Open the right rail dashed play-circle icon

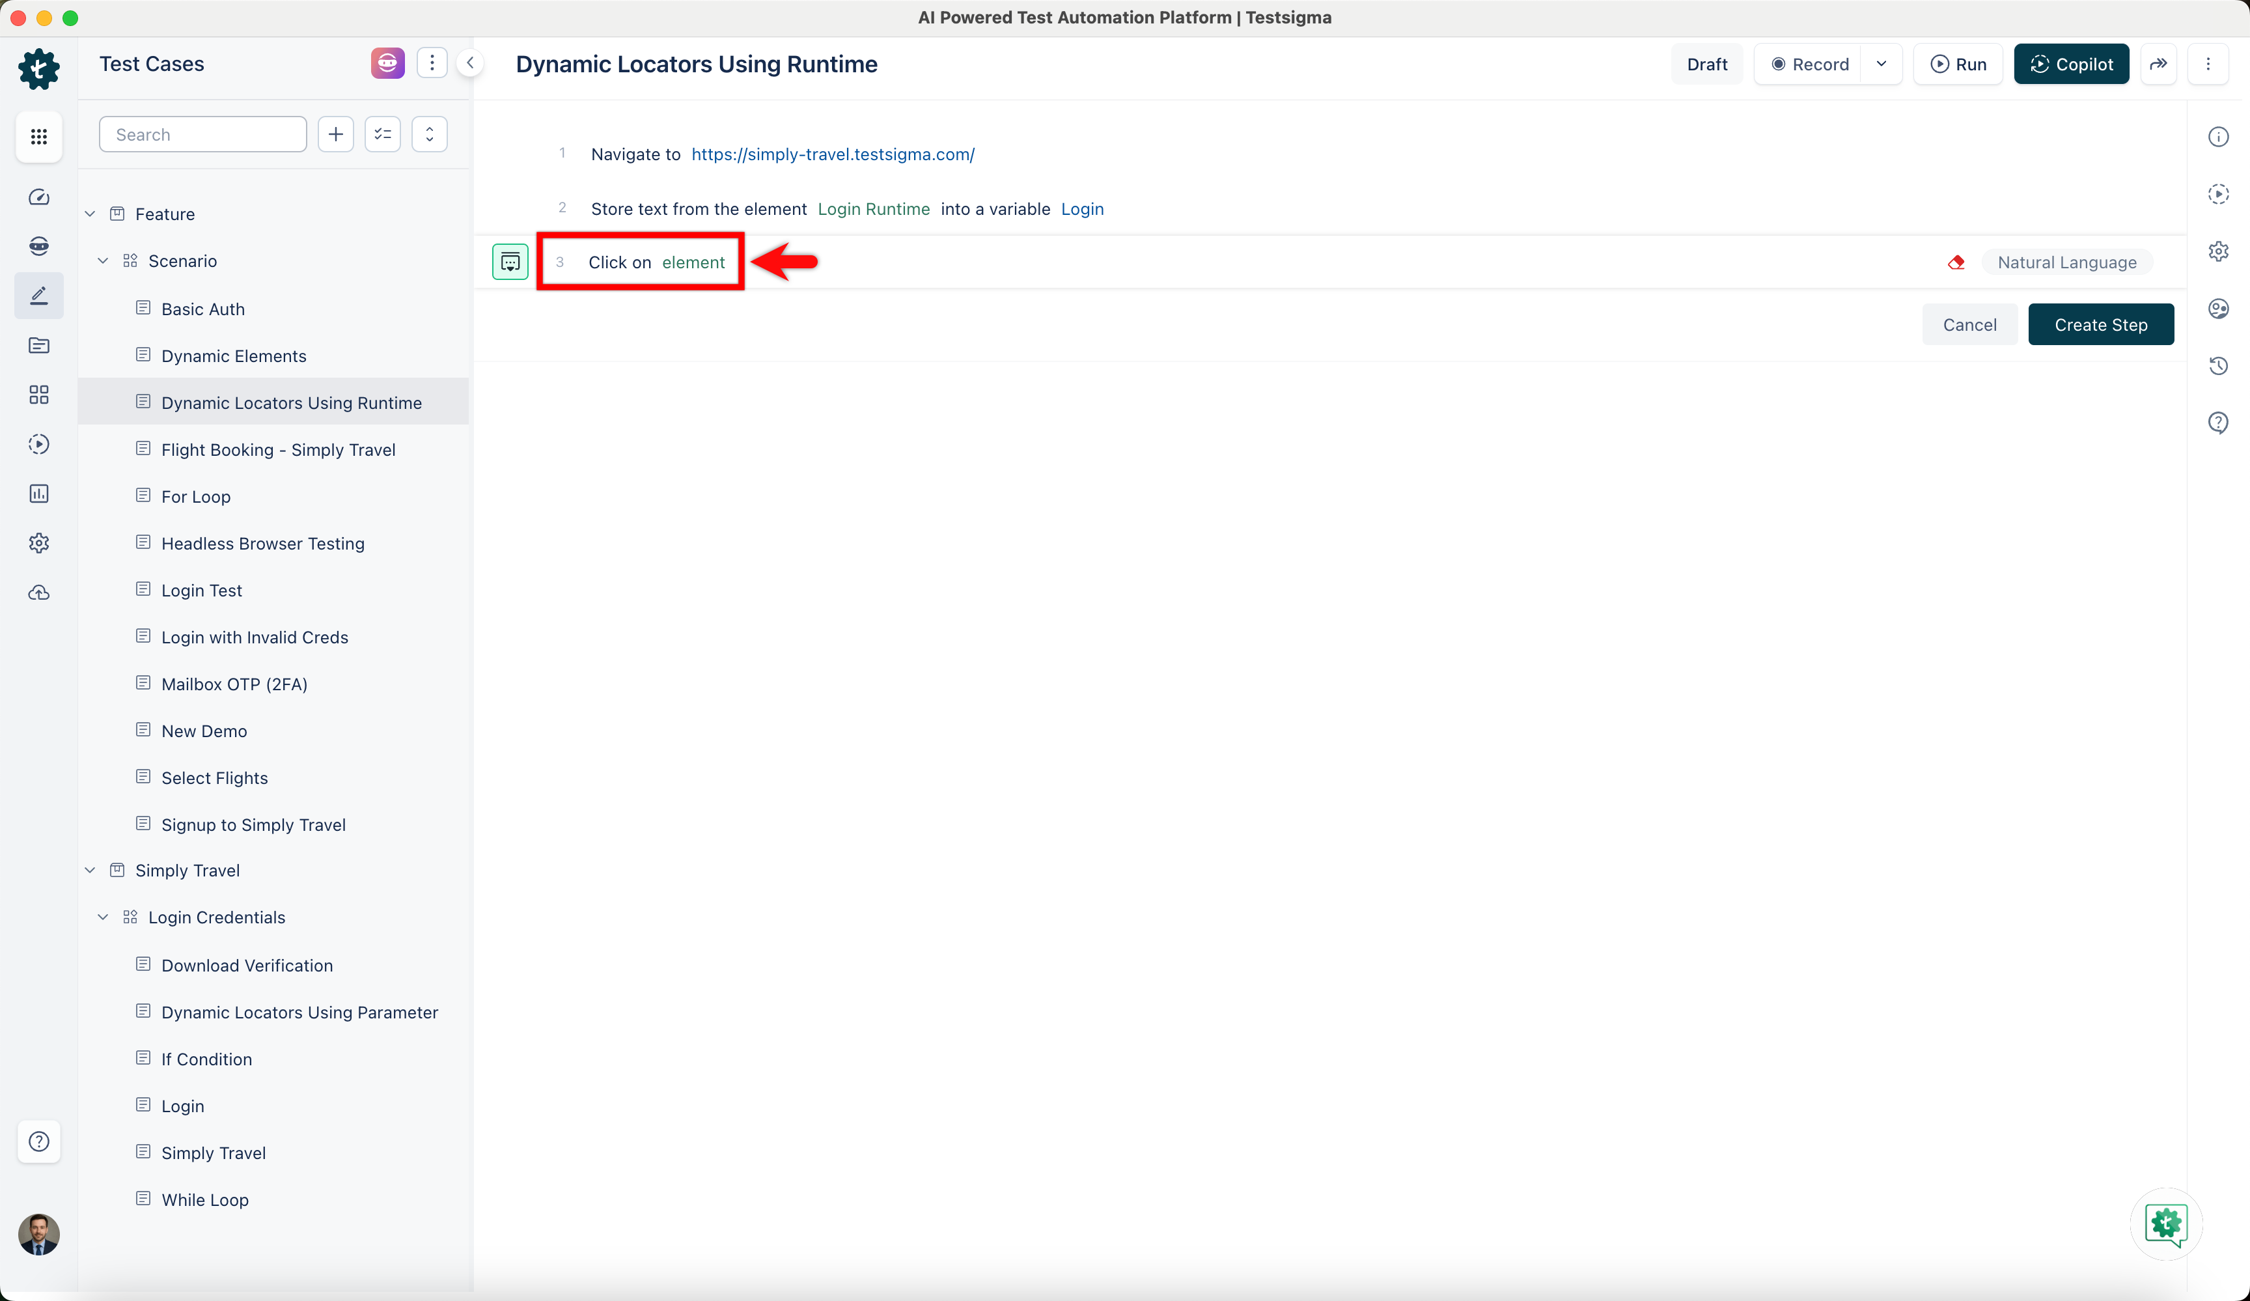[x=2219, y=194]
